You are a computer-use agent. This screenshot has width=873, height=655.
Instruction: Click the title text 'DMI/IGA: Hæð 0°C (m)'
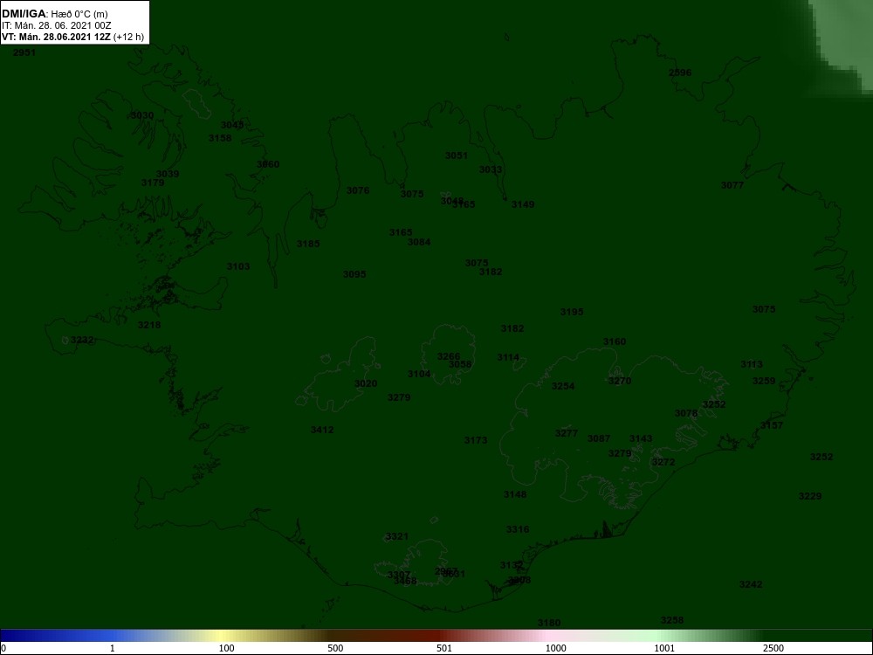click(x=54, y=14)
